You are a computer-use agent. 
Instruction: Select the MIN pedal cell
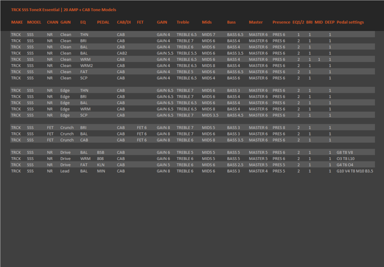(x=101, y=171)
